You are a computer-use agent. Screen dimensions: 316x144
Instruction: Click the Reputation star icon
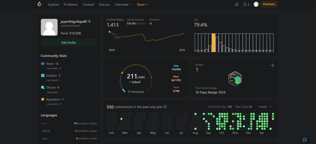click(x=43, y=99)
